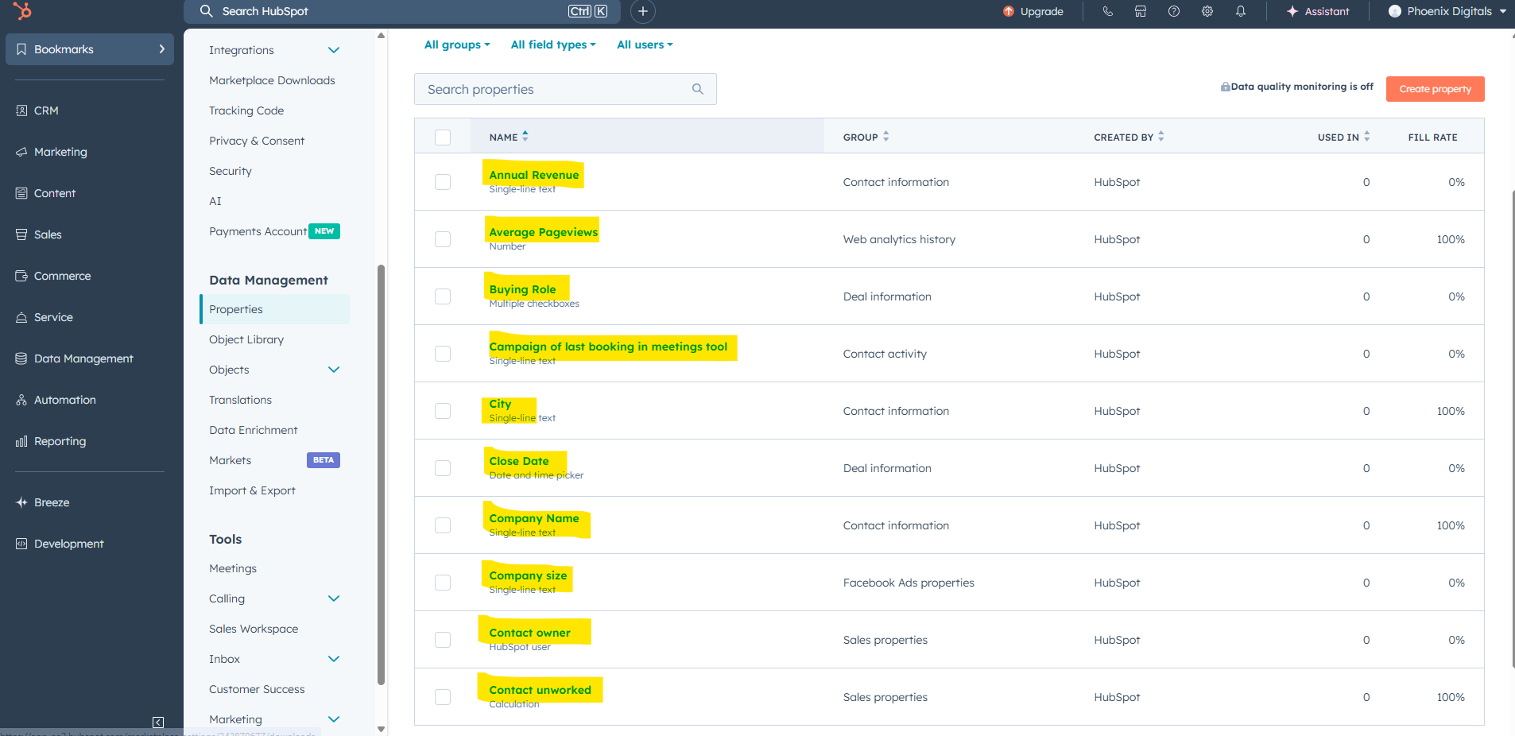
Task: Click the Create property button
Action: 1434,89
